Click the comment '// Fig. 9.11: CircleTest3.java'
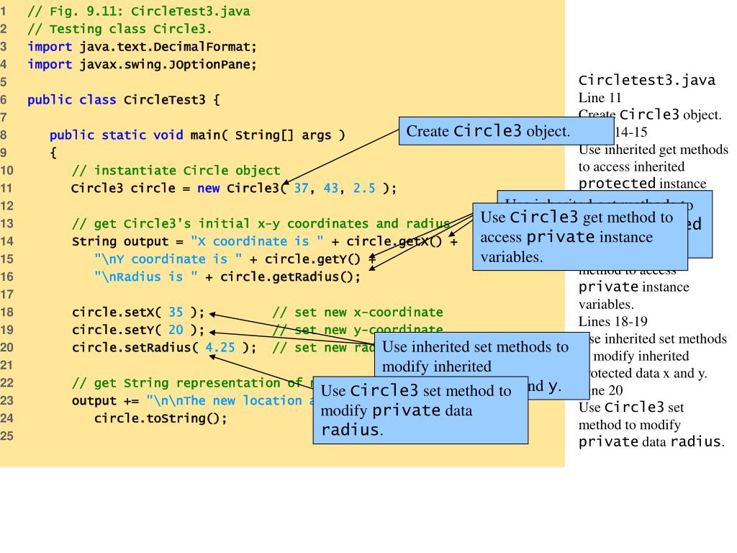 [139, 12]
